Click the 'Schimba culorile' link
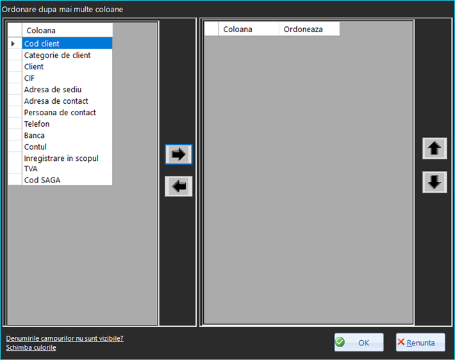The width and height of the screenshot is (455, 360). pos(31,347)
